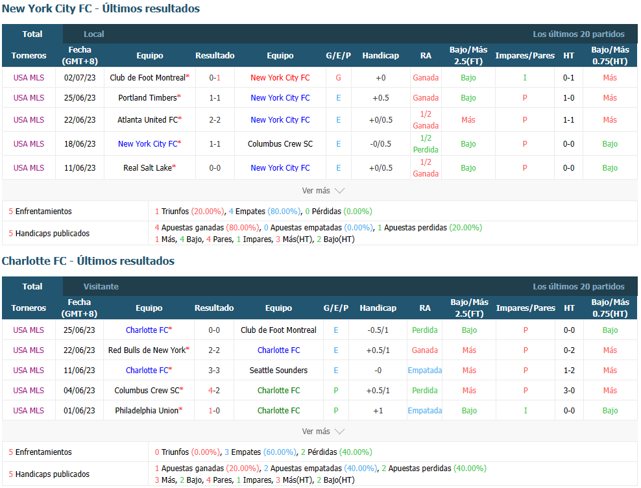Open 'Los últimos 20 partidos' for Charlotte FC
This screenshot has width=641, height=488.
[579, 286]
